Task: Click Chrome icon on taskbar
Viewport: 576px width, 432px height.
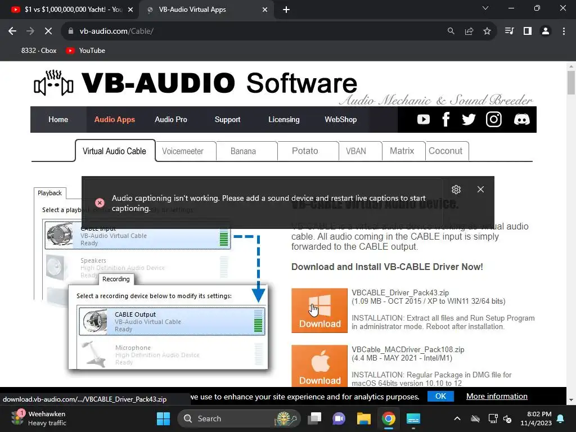Action: [x=388, y=418]
